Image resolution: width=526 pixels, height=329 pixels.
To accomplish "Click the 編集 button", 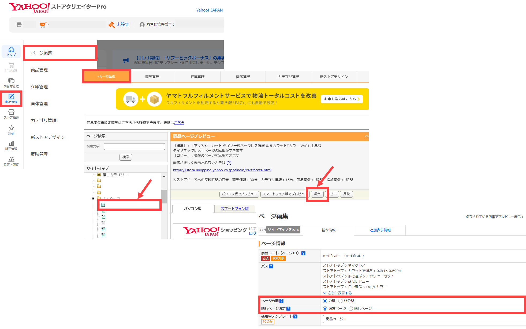I will 317,194.
